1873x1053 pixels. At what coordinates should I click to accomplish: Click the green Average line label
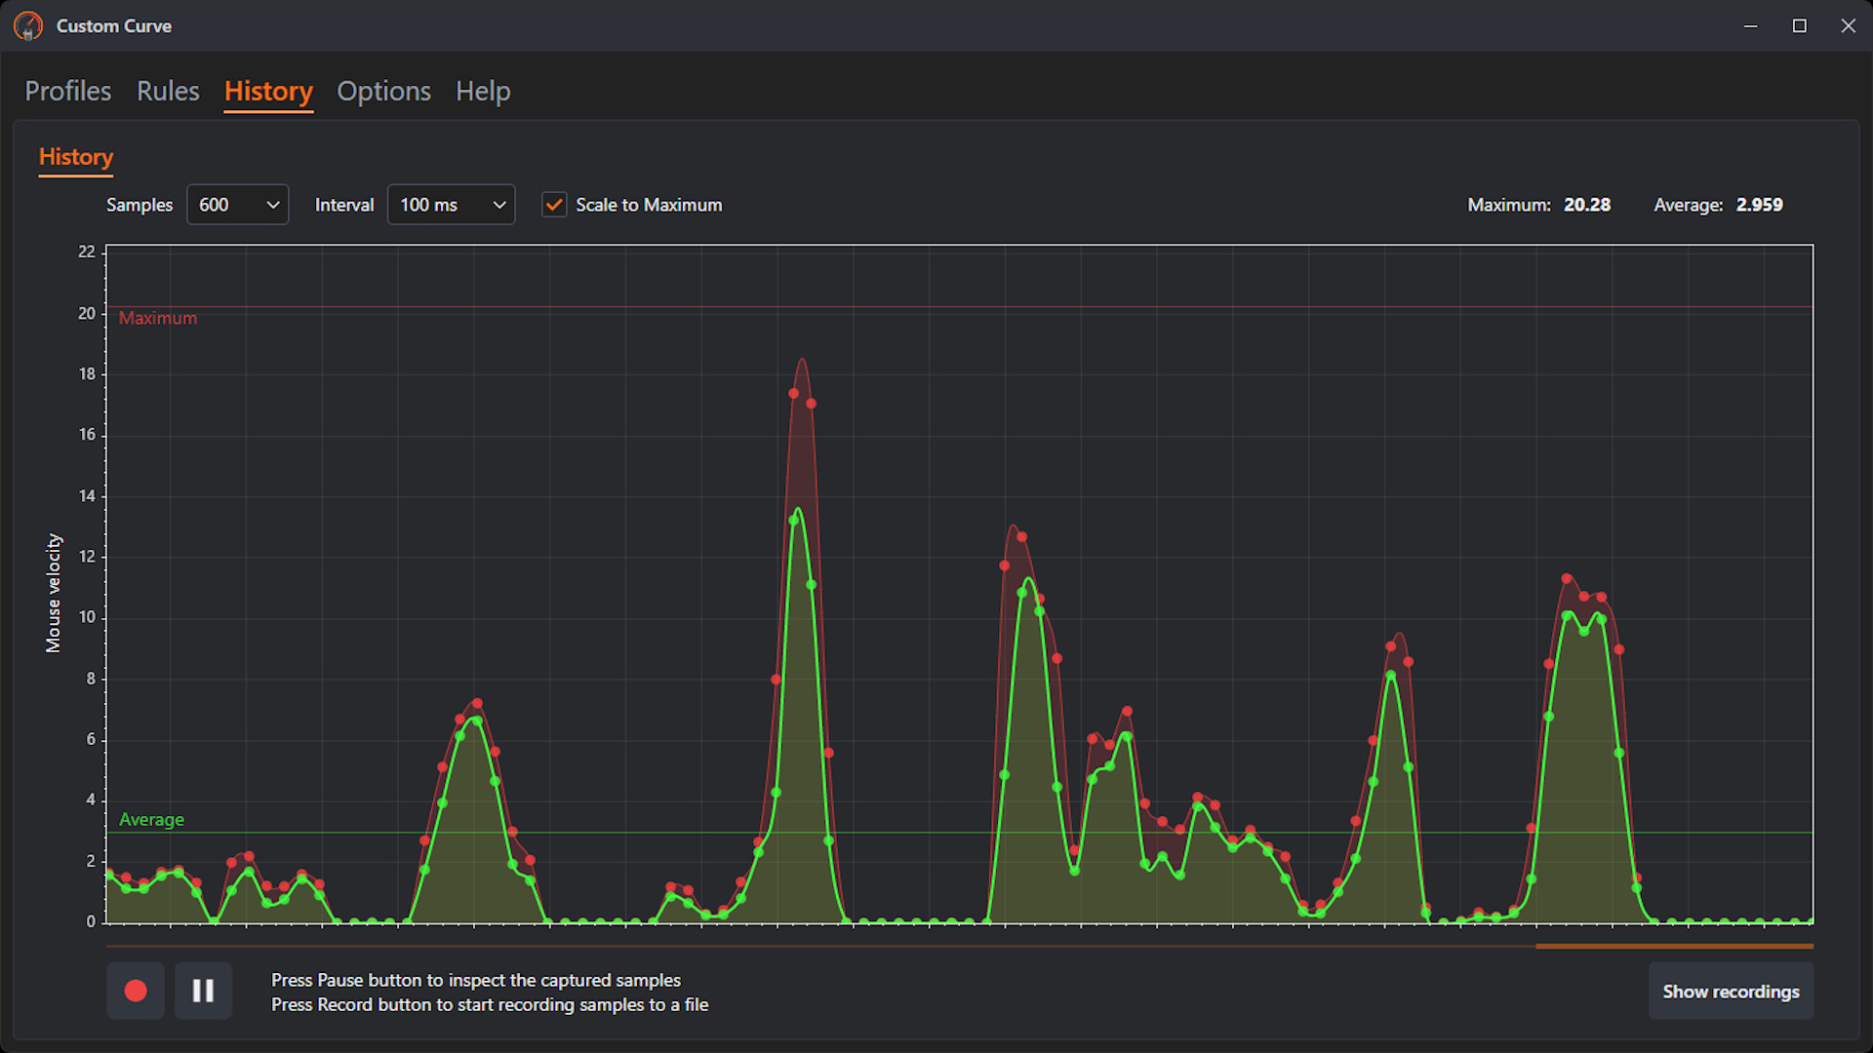[x=151, y=819]
